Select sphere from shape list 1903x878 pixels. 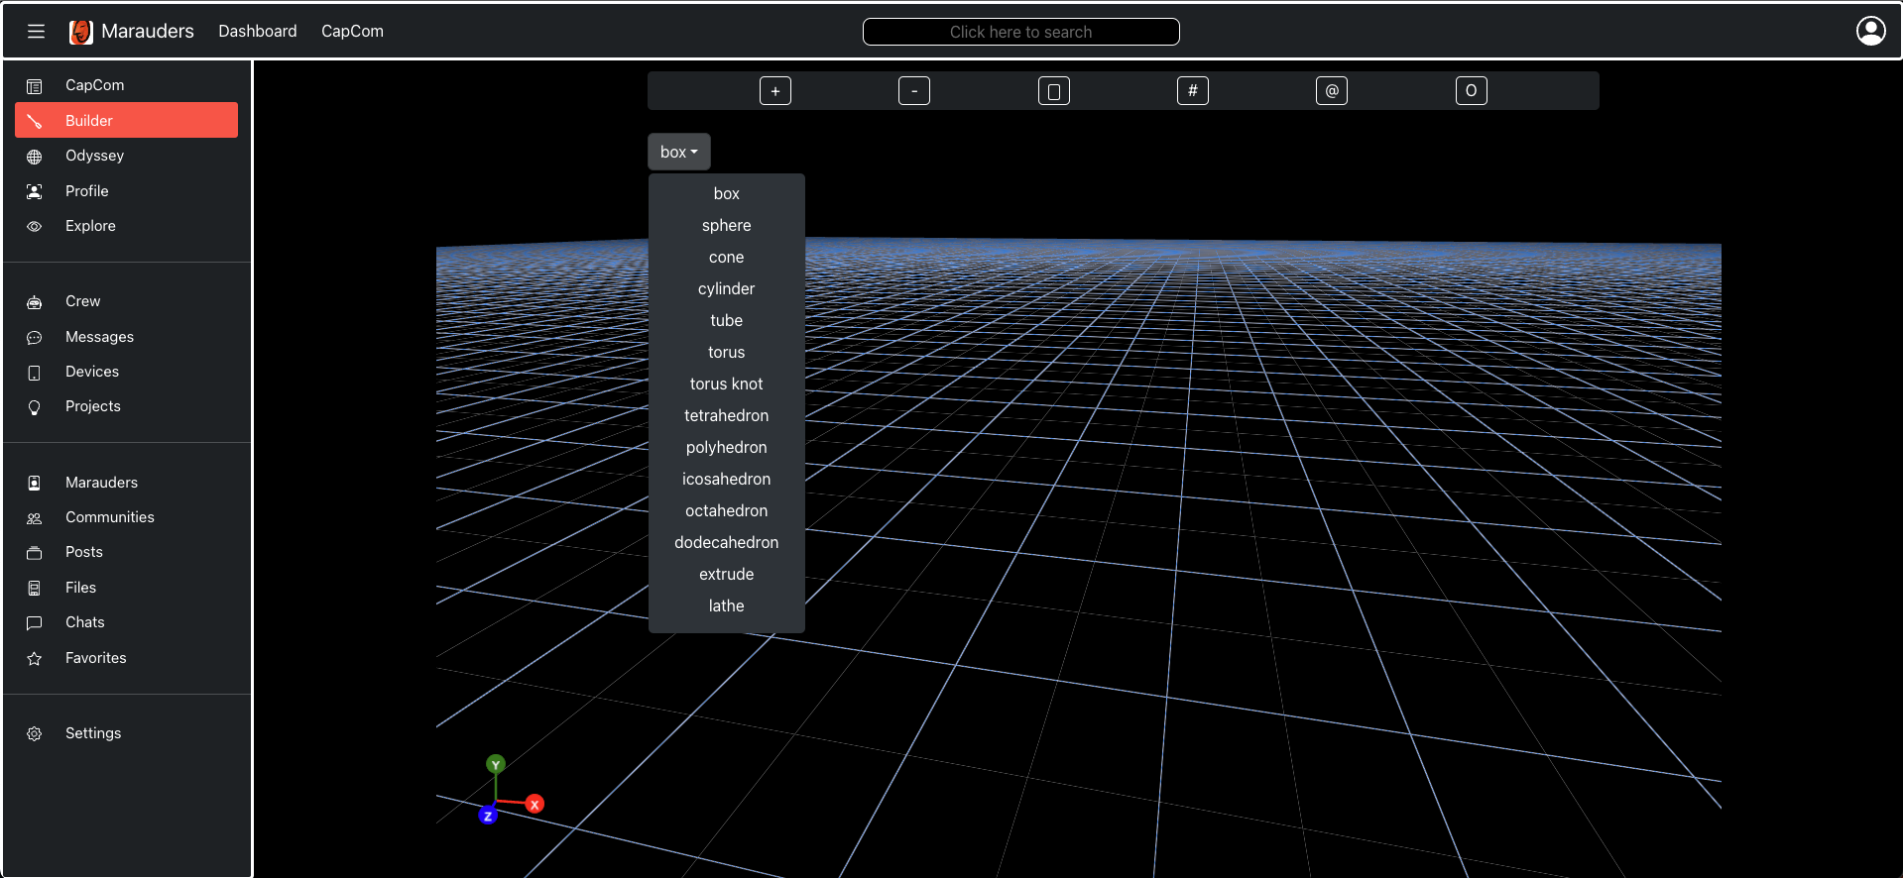727,226
